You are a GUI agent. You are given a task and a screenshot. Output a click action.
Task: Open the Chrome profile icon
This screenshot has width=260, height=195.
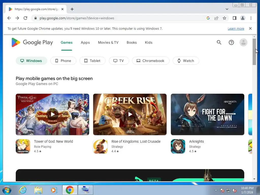click(242, 18)
